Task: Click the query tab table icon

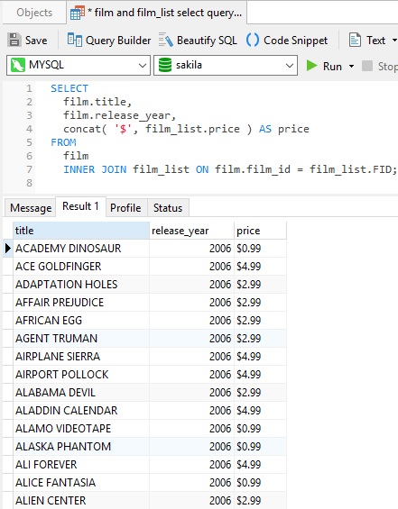Action: pos(78,13)
